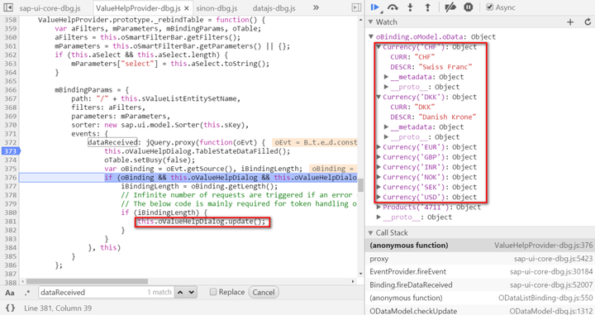Add a new watch expression
Viewport: 595px width, 315px height.
click(570, 22)
